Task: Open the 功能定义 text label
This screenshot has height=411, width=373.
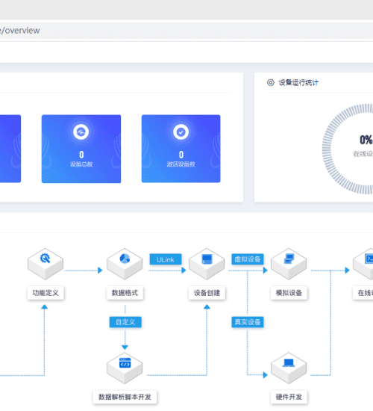Action: click(46, 293)
